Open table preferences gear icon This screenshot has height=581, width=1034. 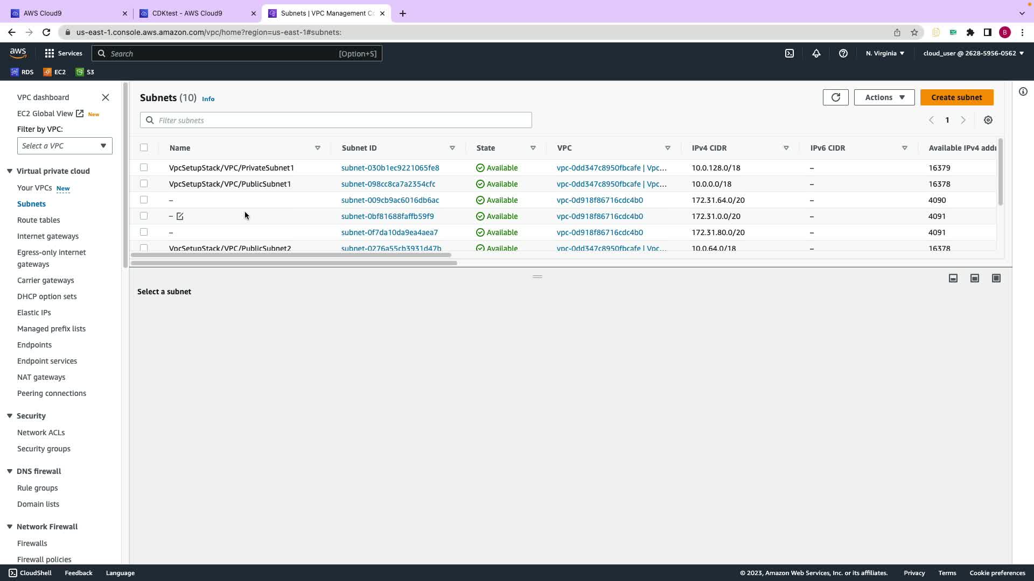click(988, 120)
